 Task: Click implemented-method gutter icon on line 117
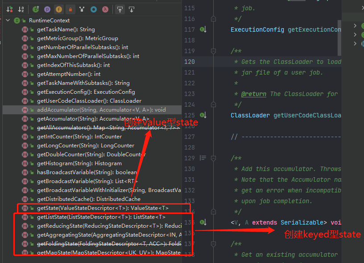(203, 29)
